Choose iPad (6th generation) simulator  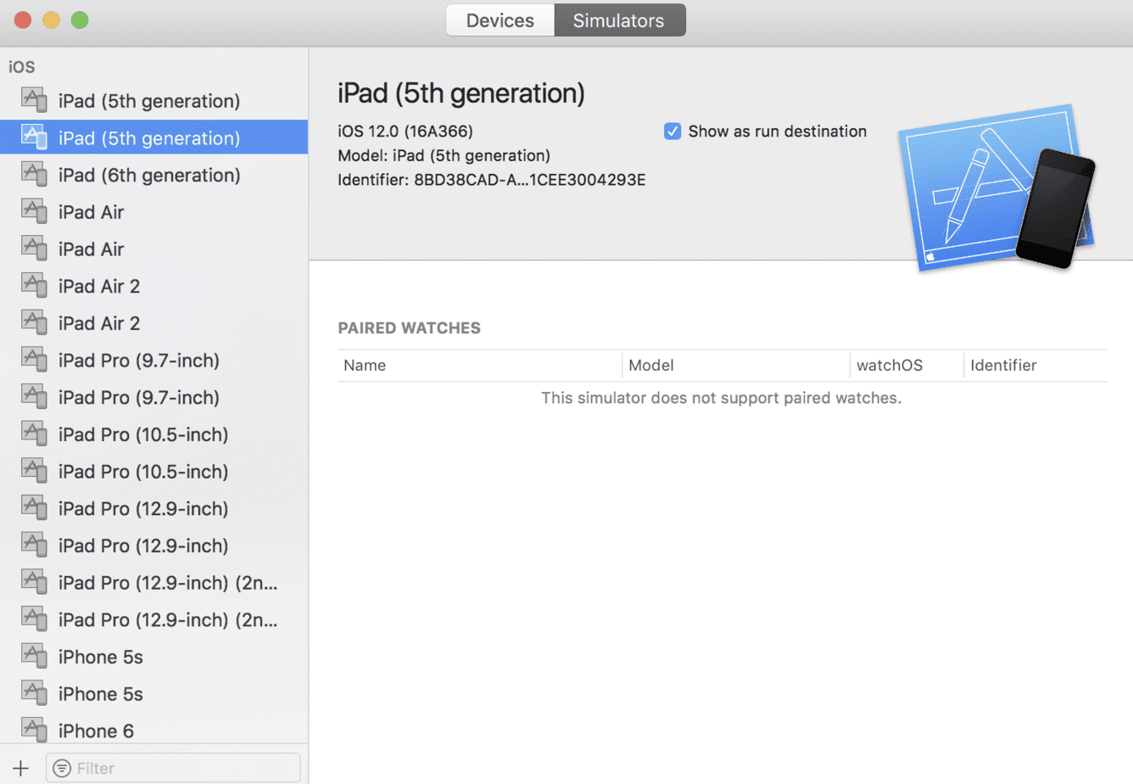pos(153,175)
